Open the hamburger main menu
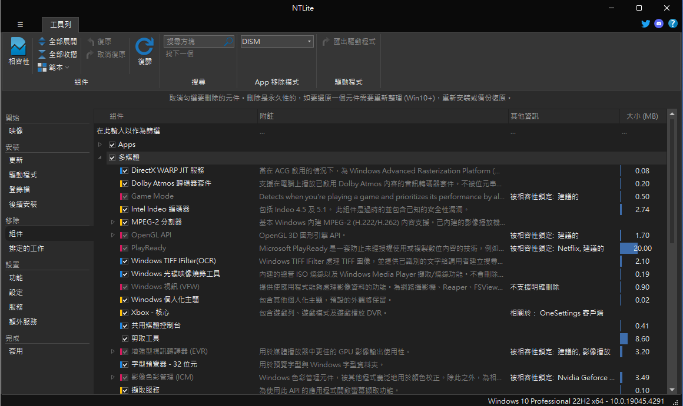 click(20, 25)
